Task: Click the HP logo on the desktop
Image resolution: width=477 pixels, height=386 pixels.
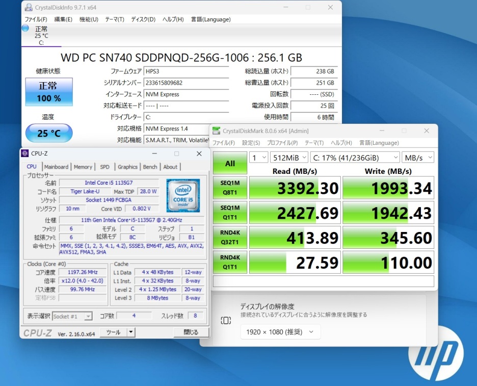Action: pos(436,353)
